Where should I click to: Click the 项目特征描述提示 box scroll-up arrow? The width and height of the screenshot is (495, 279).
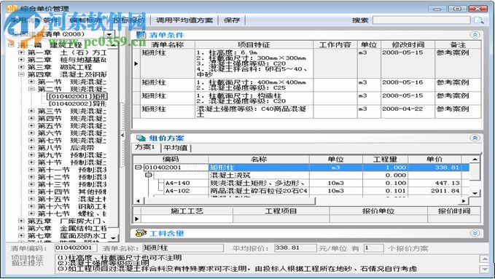(x=484, y=259)
